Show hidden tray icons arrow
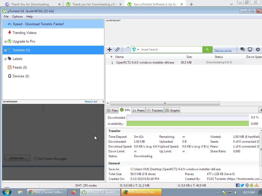The width and height of the screenshot is (262, 196). [217, 192]
